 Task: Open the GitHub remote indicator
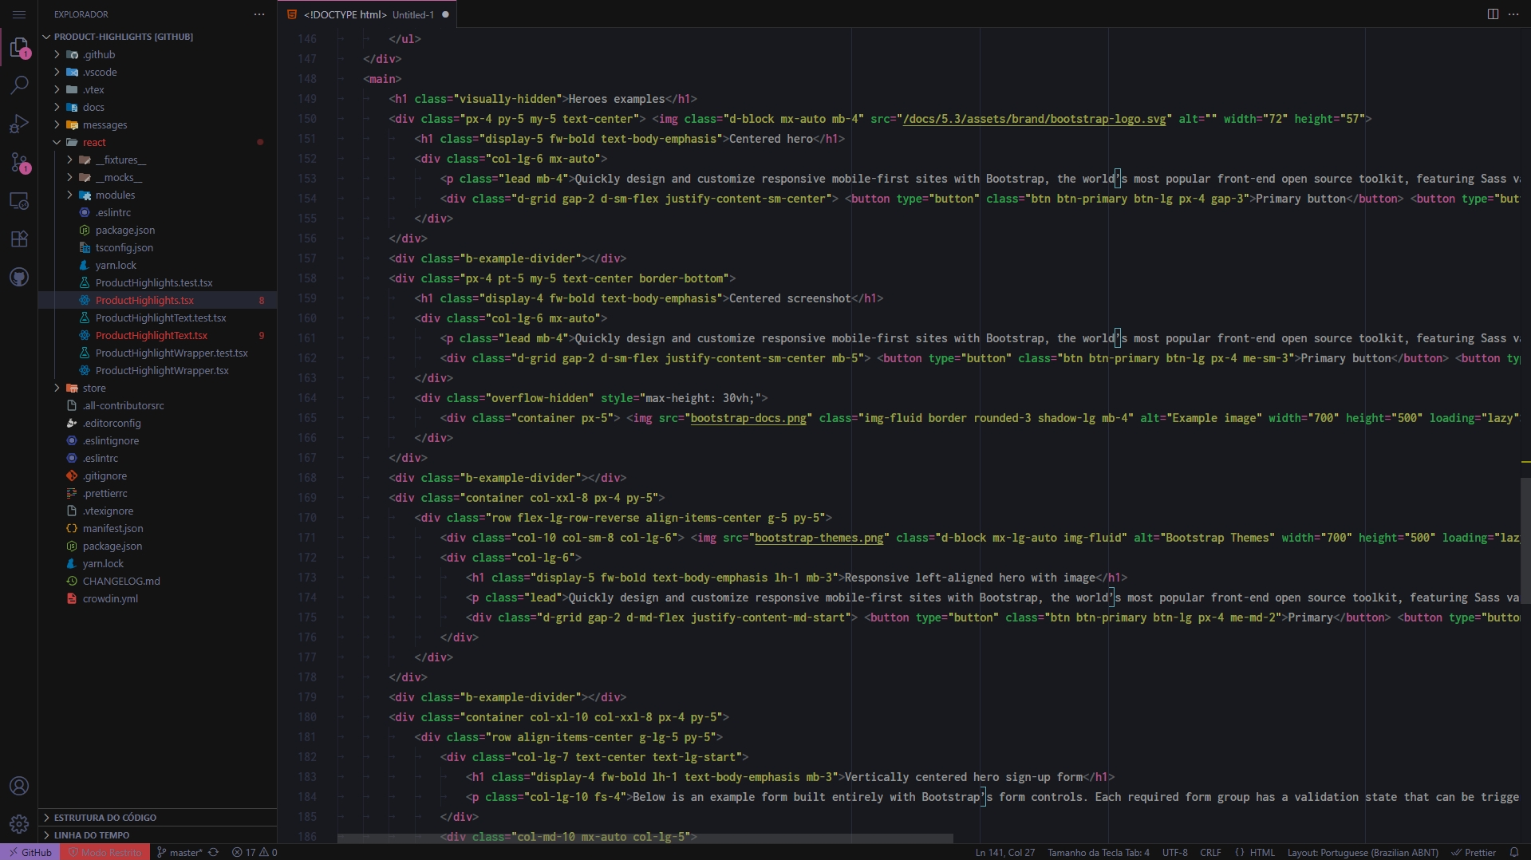(x=30, y=852)
